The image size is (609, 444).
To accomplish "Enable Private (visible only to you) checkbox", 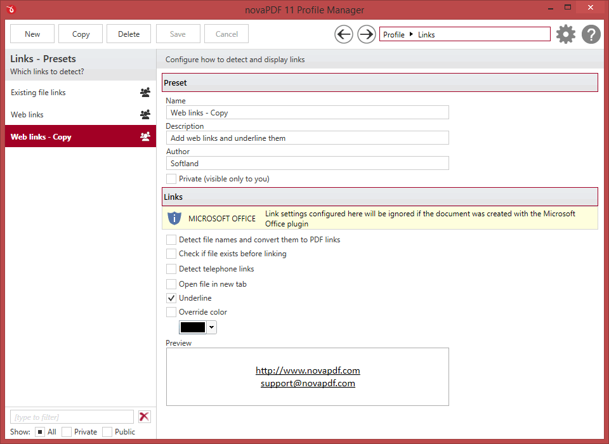I will (171, 179).
